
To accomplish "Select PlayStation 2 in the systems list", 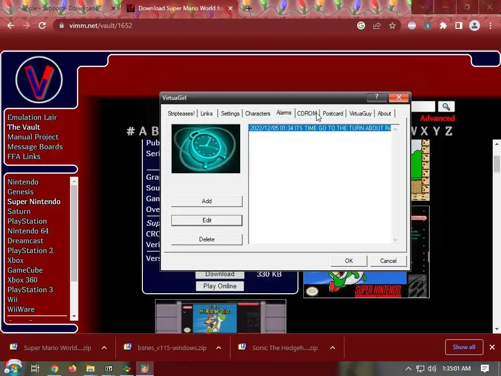I will (30, 251).
